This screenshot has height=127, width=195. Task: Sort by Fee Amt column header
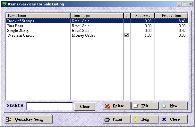tap(142, 16)
